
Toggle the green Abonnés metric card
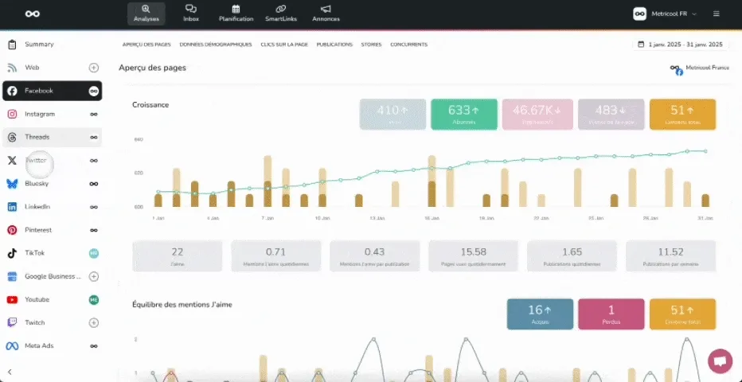(464, 114)
